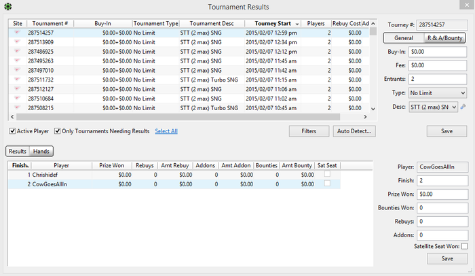The image size is (475, 276).
Task: Sort by Tournament Desc column header
Action: tap(212, 23)
